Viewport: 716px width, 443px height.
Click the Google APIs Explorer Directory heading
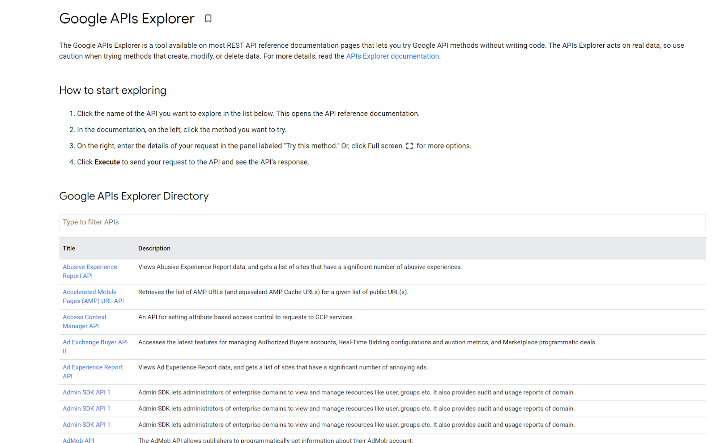pyautogui.click(x=134, y=196)
